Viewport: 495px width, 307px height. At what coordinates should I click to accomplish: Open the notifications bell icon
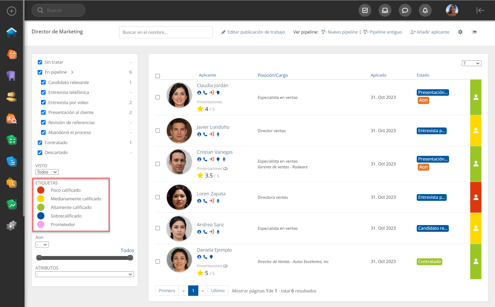(x=425, y=10)
